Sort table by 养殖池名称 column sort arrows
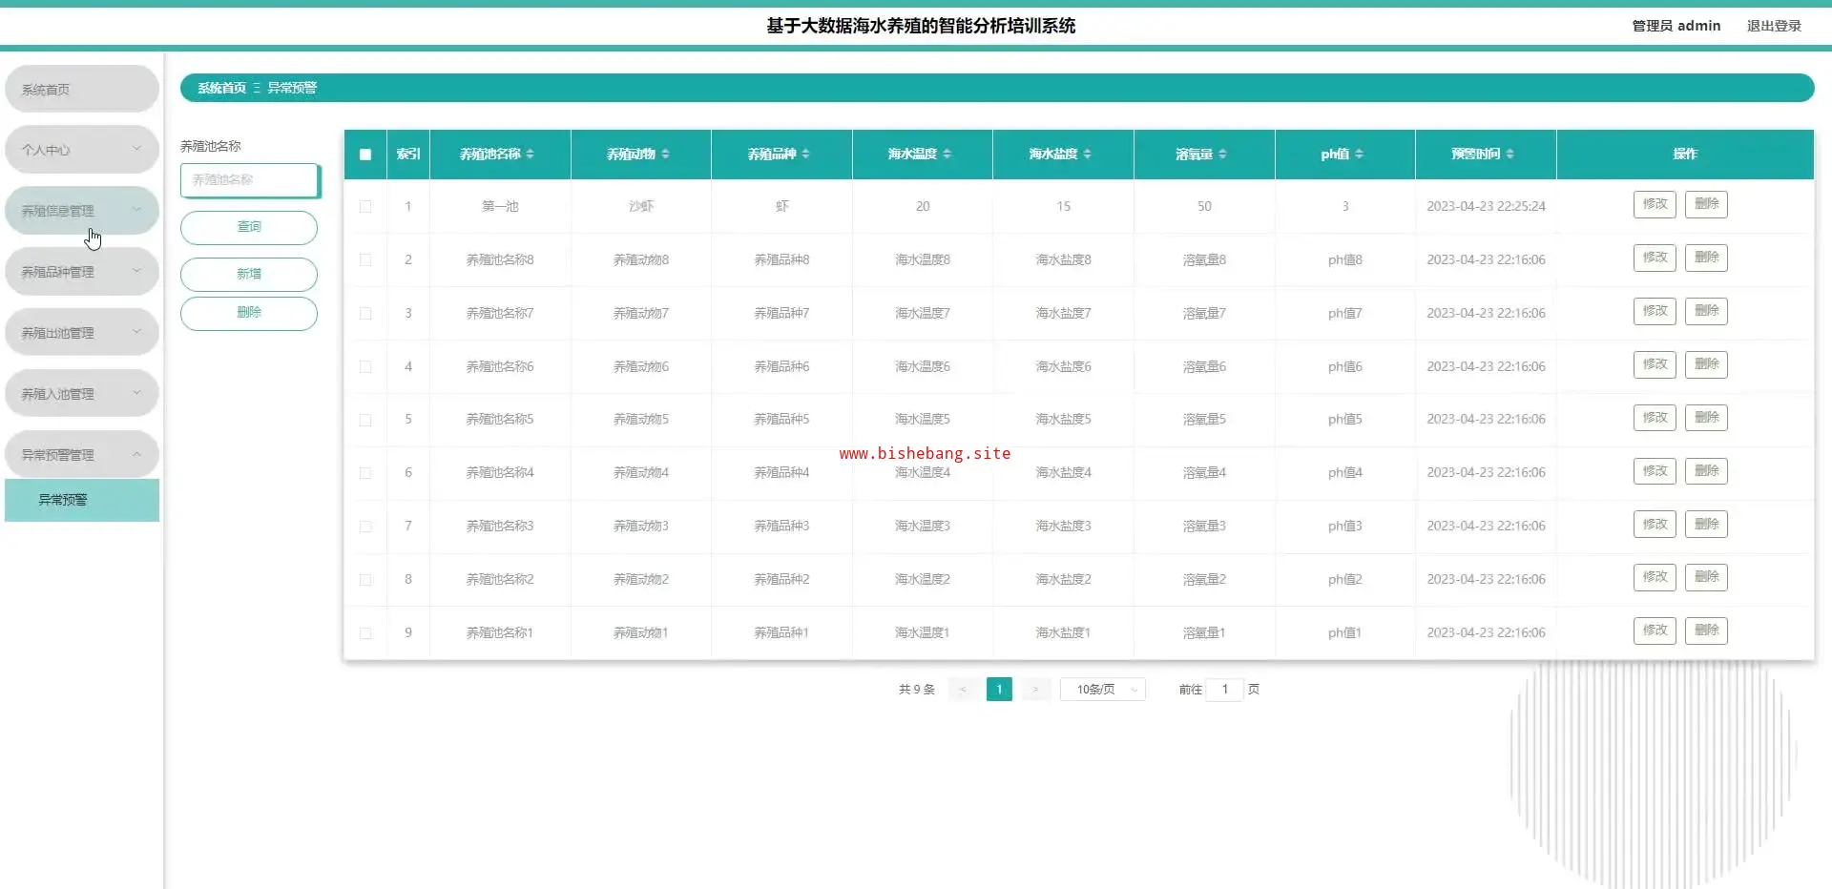 [x=530, y=155]
